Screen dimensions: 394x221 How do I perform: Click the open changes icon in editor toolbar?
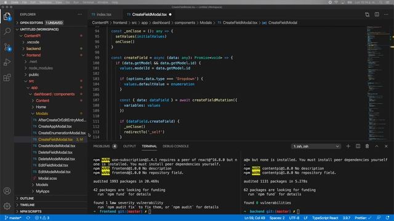tap(367, 15)
